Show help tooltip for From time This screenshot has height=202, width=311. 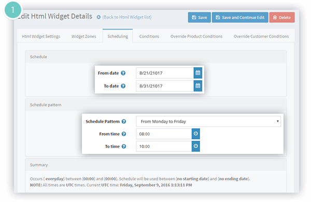click(124, 134)
